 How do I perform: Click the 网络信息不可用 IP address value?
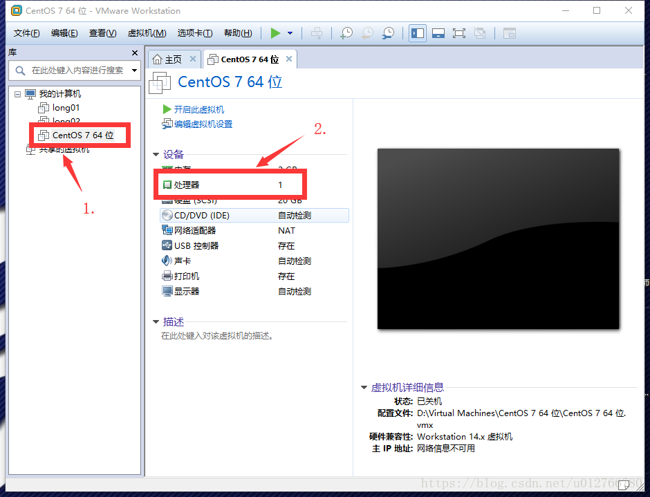point(445,449)
